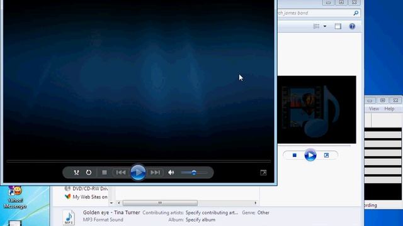Adjust the Media Player volume slider
This screenshot has width=403, height=226.
pyautogui.click(x=194, y=173)
